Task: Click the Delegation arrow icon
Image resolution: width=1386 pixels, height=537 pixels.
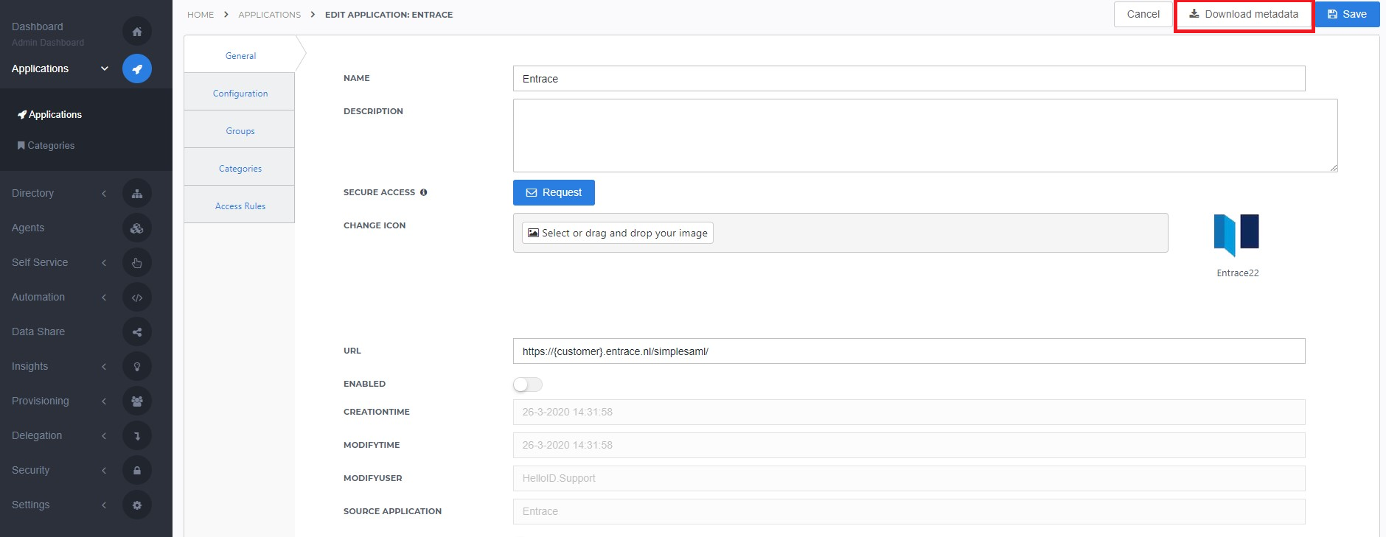Action: tap(137, 436)
